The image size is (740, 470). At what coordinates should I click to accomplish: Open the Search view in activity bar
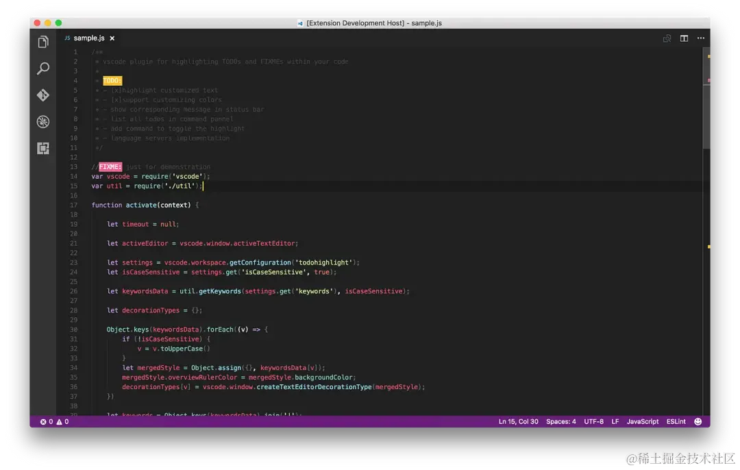coord(43,69)
